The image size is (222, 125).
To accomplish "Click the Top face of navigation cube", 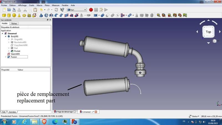I will tap(208, 32).
